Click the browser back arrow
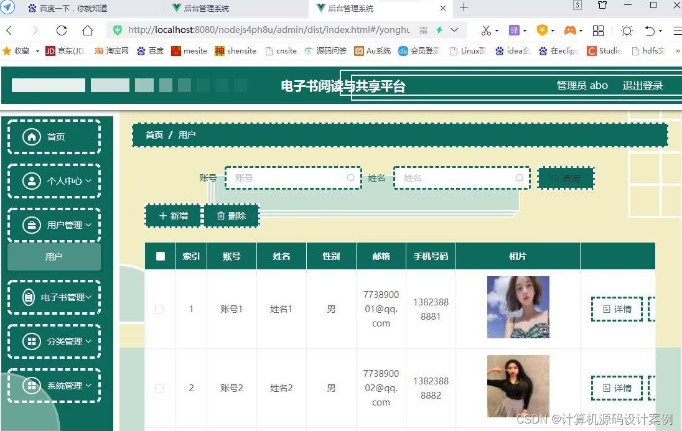The image size is (682, 431). (9, 30)
